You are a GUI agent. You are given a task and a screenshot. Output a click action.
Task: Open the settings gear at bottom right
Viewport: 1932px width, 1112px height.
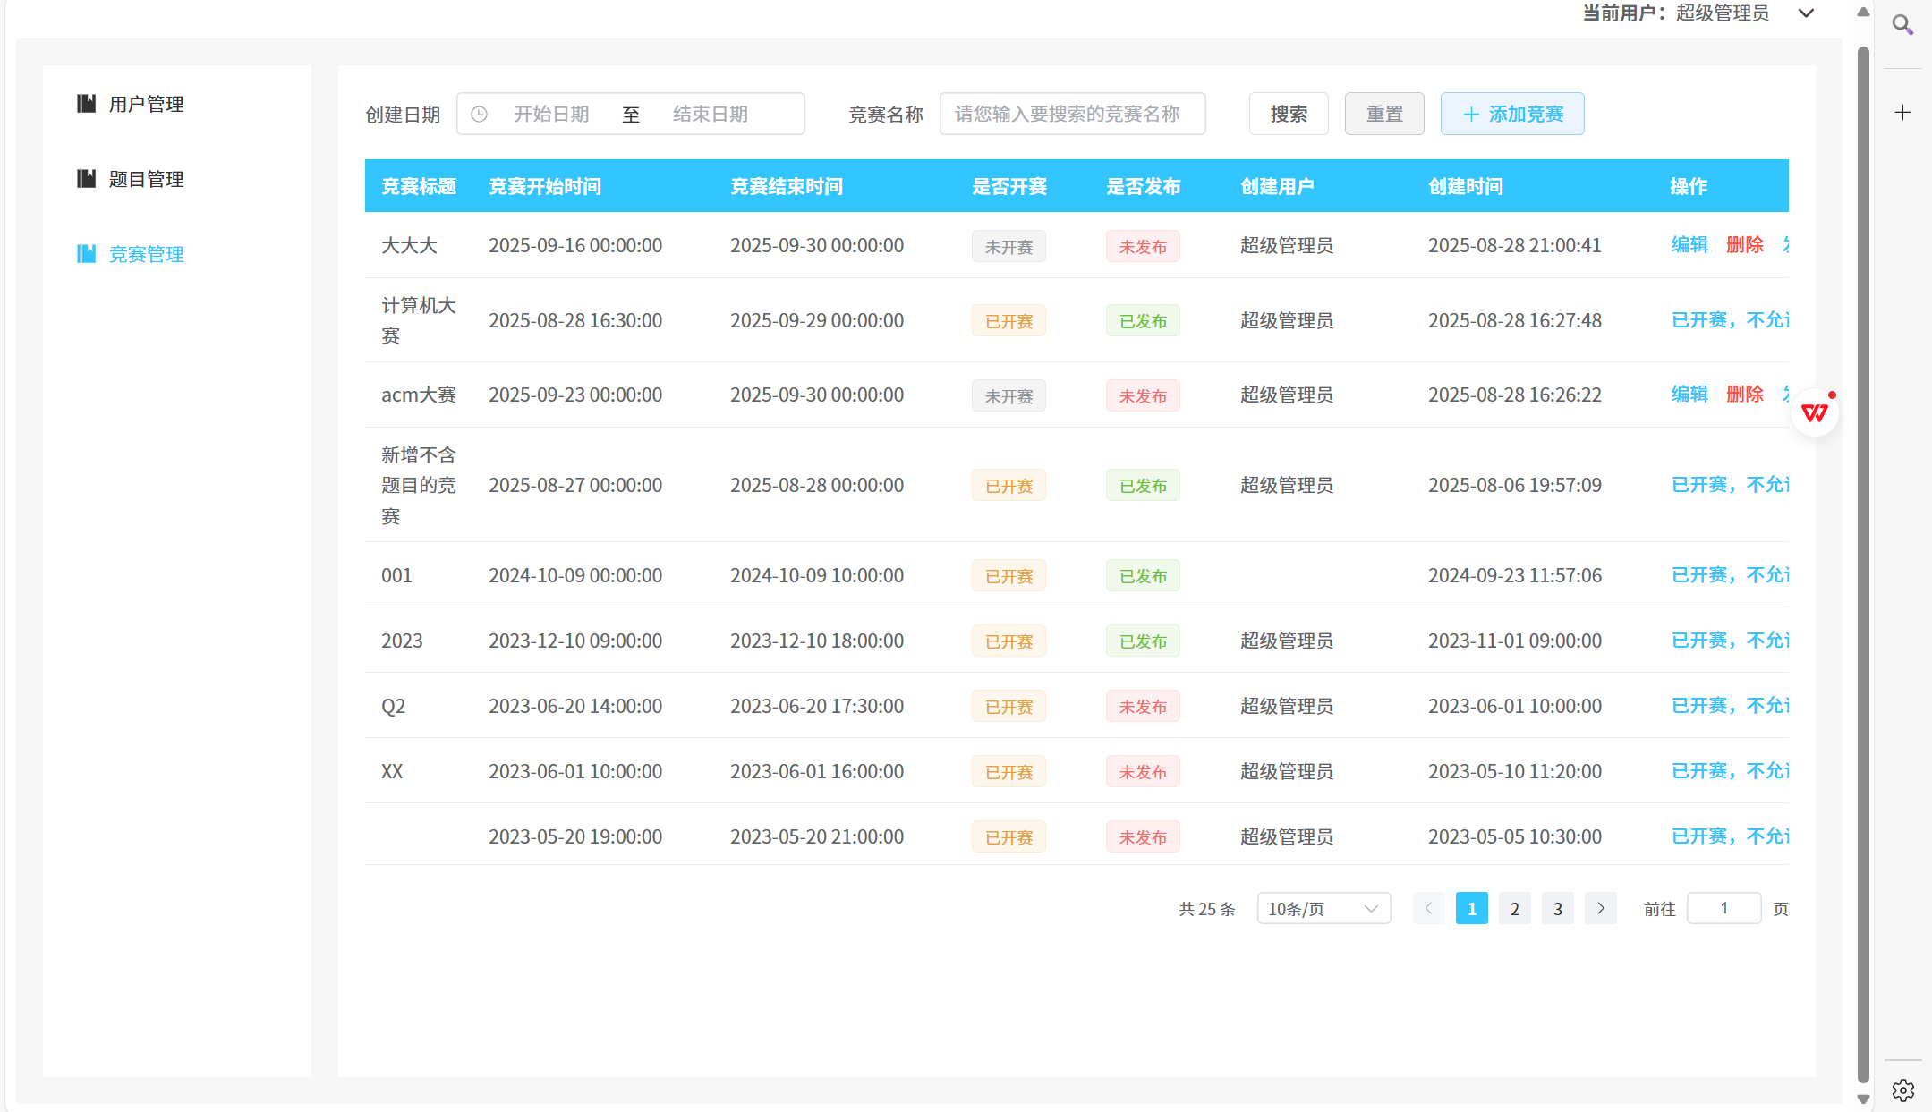coord(1902,1090)
